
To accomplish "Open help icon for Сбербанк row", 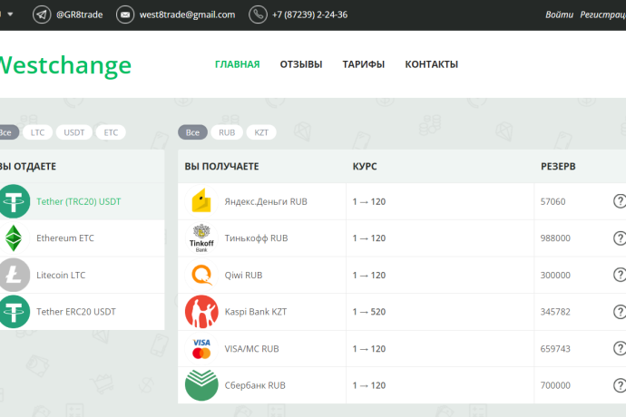I will 620,385.
